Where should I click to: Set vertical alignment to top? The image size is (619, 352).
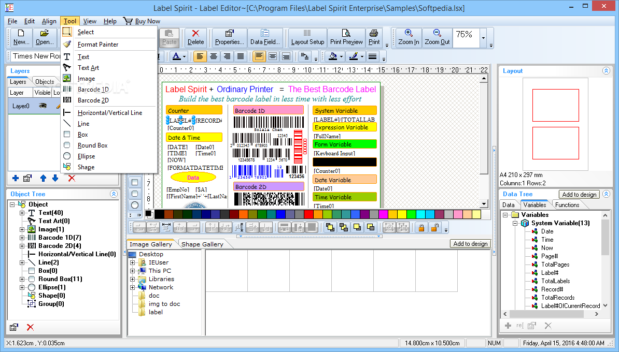pos(259,56)
